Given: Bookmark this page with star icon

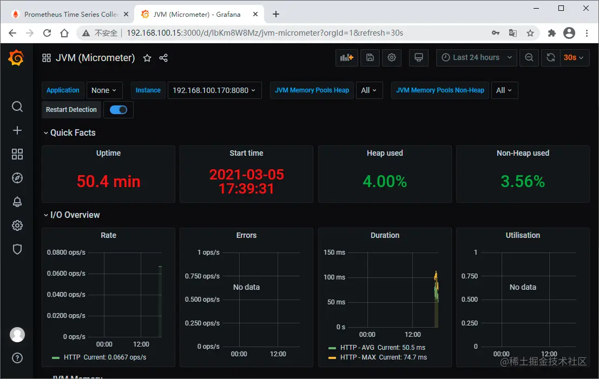Looking at the screenshot, I should click(530, 33).
